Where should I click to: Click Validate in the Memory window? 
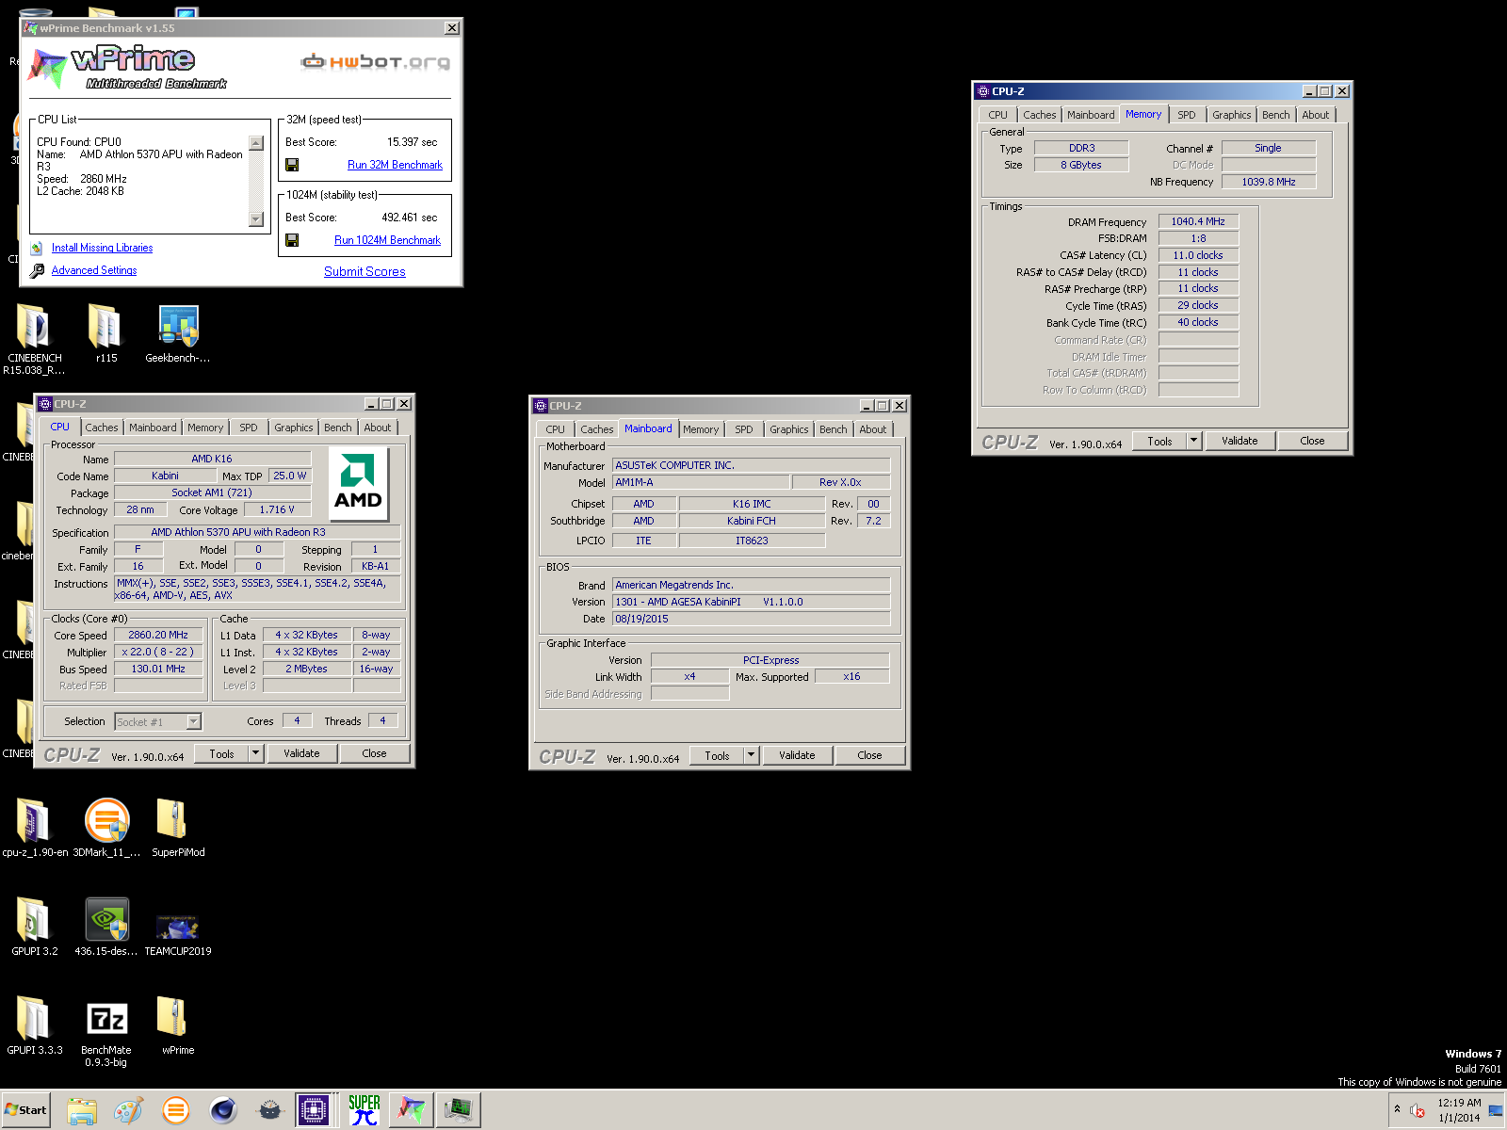[1240, 441]
